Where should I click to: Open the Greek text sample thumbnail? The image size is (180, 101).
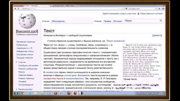point(142,61)
